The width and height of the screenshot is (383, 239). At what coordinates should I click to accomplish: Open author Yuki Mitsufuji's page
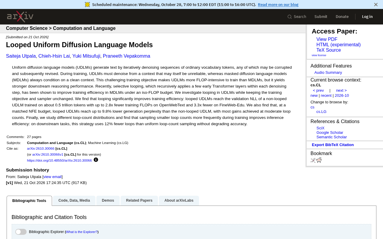tap(86, 56)
